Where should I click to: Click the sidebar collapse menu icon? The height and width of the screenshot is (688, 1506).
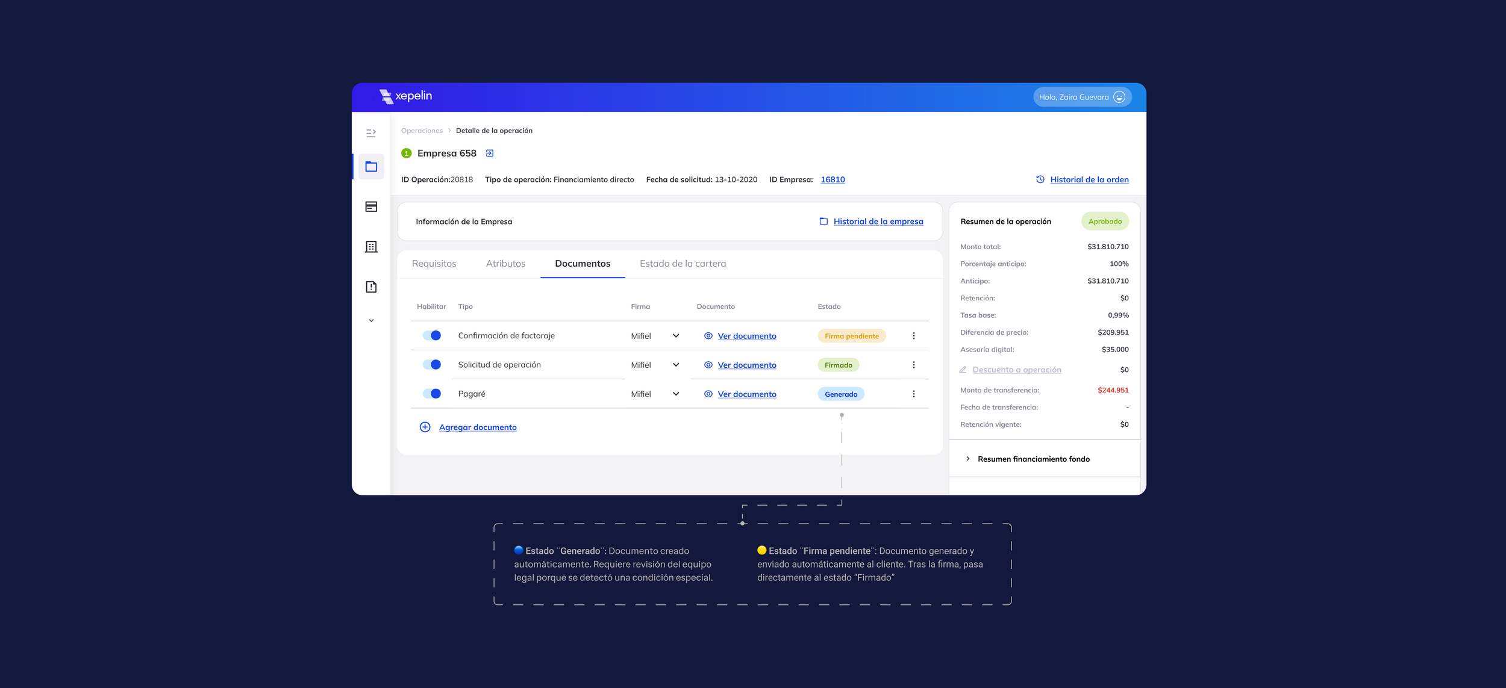coord(371,133)
